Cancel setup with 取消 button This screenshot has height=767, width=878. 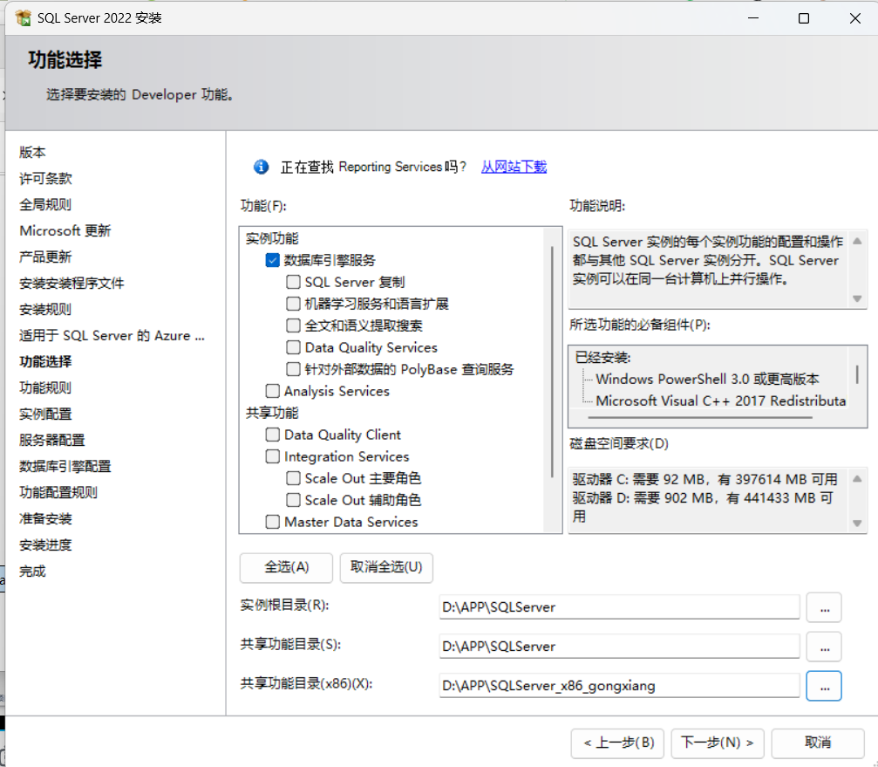click(818, 743)
